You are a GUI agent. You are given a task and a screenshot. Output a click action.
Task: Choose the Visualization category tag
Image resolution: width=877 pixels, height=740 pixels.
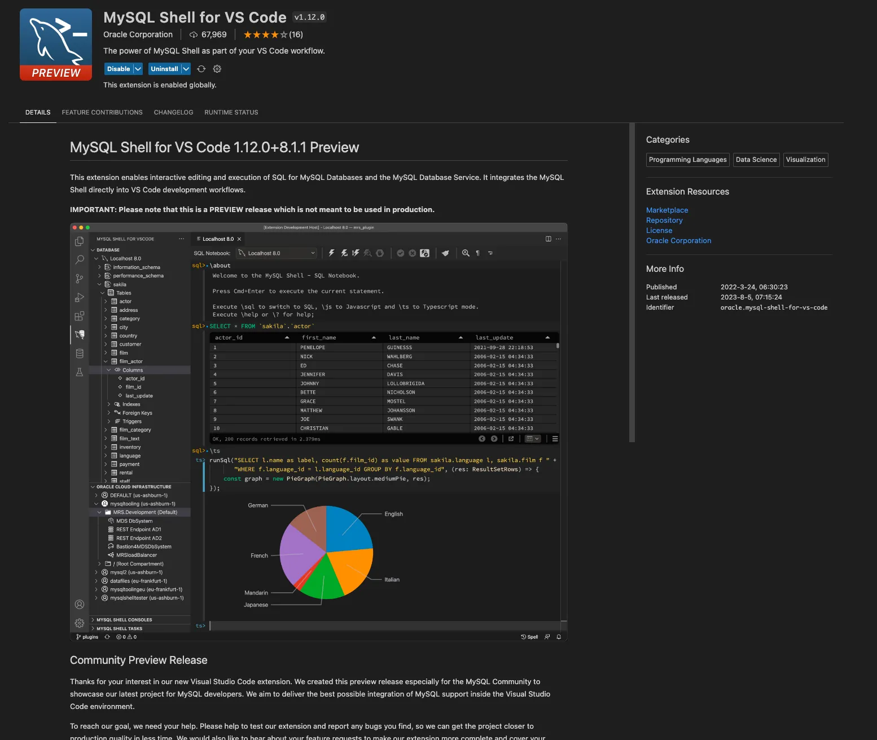[x=805, y=160]
